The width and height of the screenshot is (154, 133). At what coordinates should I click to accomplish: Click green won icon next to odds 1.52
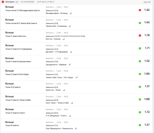pos(140,61)
